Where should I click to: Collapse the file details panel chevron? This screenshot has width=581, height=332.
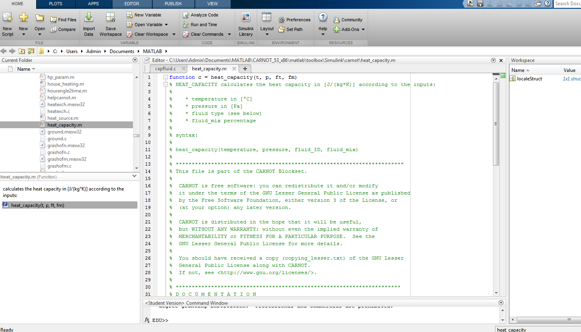point(134,176)
